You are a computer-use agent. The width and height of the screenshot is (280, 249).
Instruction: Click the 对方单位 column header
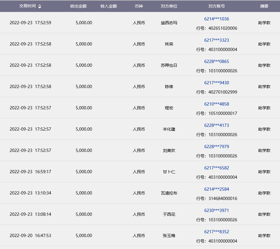tap(169, 6)
